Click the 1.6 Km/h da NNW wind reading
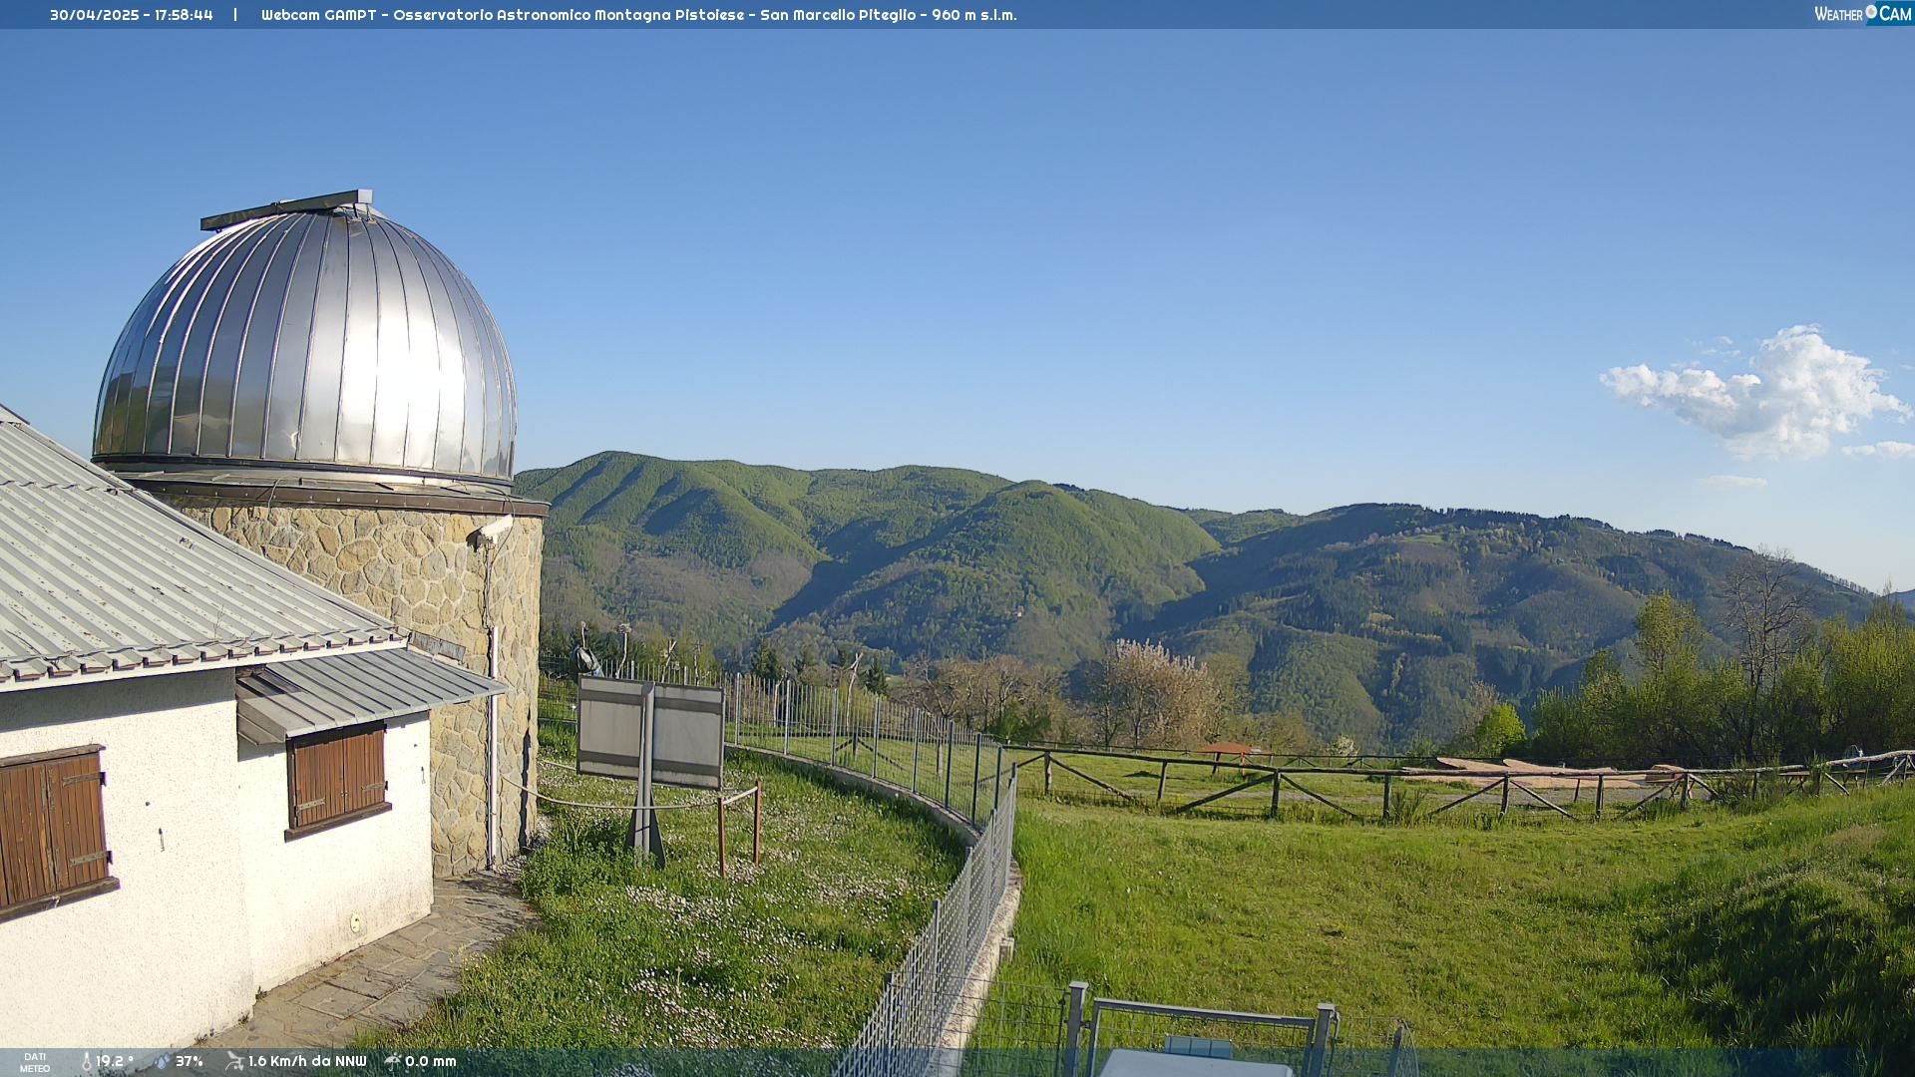Viewport: 1915px width, 1077px height. (x=307, y=1062)
